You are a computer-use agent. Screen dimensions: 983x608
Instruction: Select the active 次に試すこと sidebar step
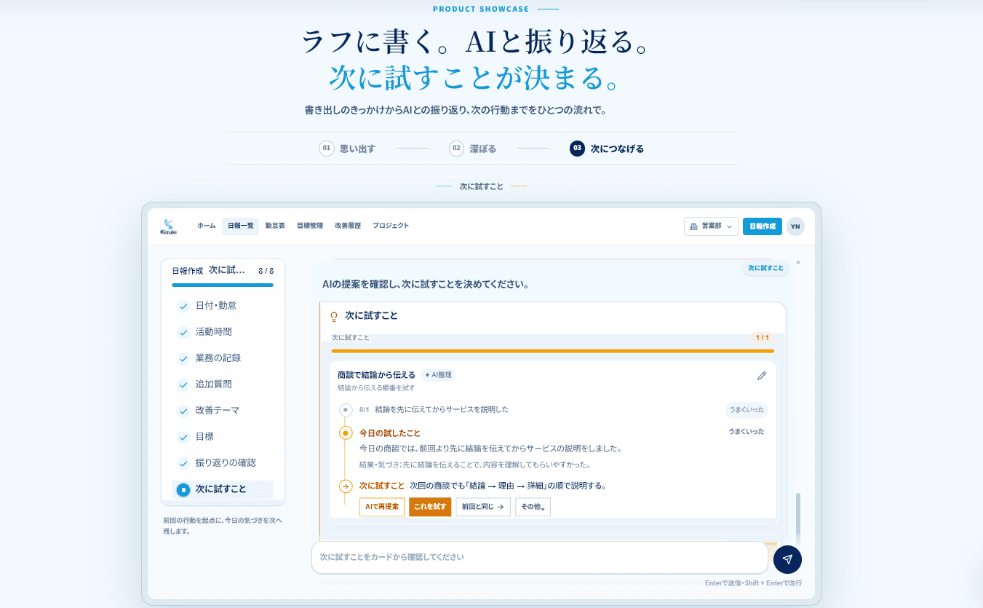223,489
